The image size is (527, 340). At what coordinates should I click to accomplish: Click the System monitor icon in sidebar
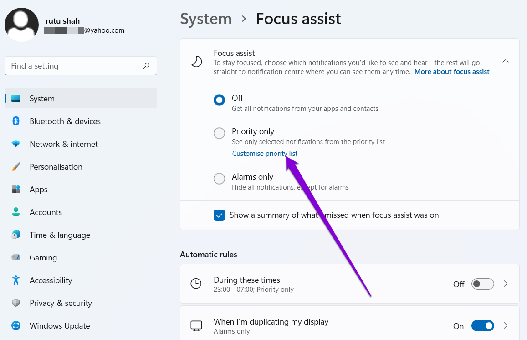pos(16,98)
